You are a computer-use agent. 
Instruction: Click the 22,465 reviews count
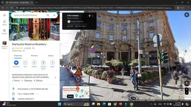point(27,48)
